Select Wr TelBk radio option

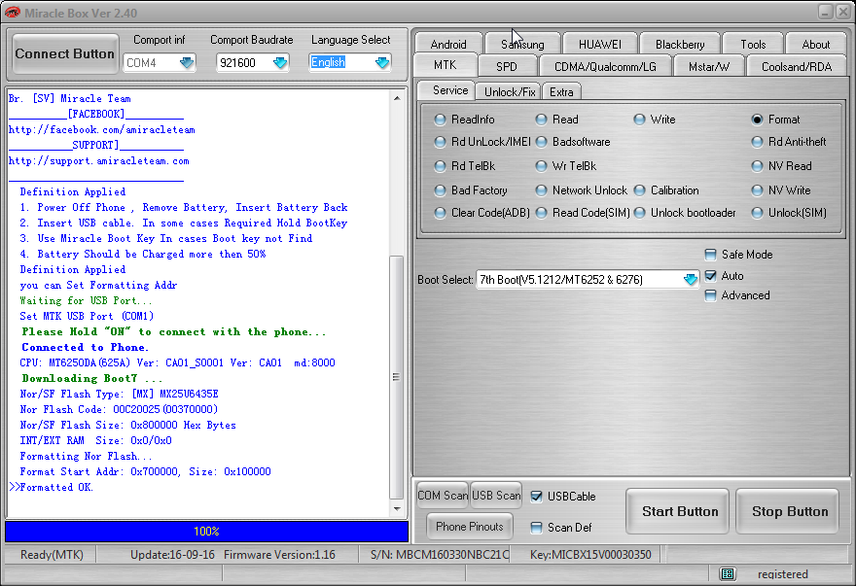coord(566,166)
